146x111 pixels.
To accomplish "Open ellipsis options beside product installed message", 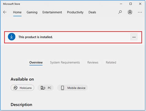I will tap(134, 37).
